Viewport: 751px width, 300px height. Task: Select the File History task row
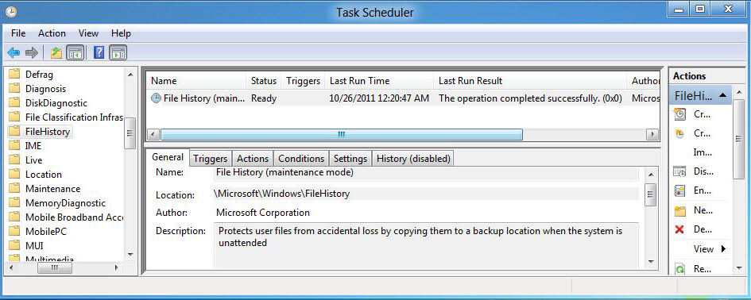402,98
